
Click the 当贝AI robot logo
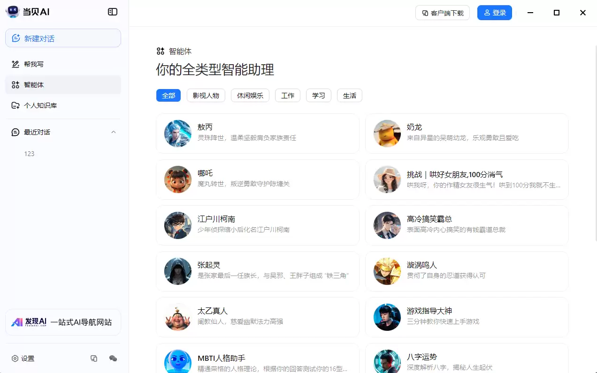coord(13,12)
